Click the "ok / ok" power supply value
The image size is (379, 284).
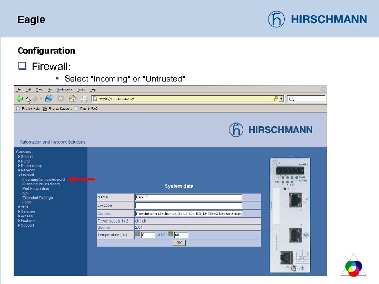click(141, 221)
